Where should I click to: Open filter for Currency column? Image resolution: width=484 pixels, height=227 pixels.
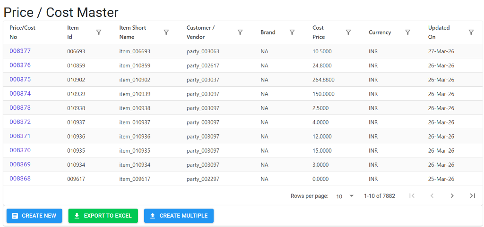407,32
